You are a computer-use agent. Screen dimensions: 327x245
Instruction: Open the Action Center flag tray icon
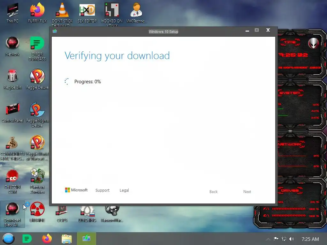pos(276,239)
